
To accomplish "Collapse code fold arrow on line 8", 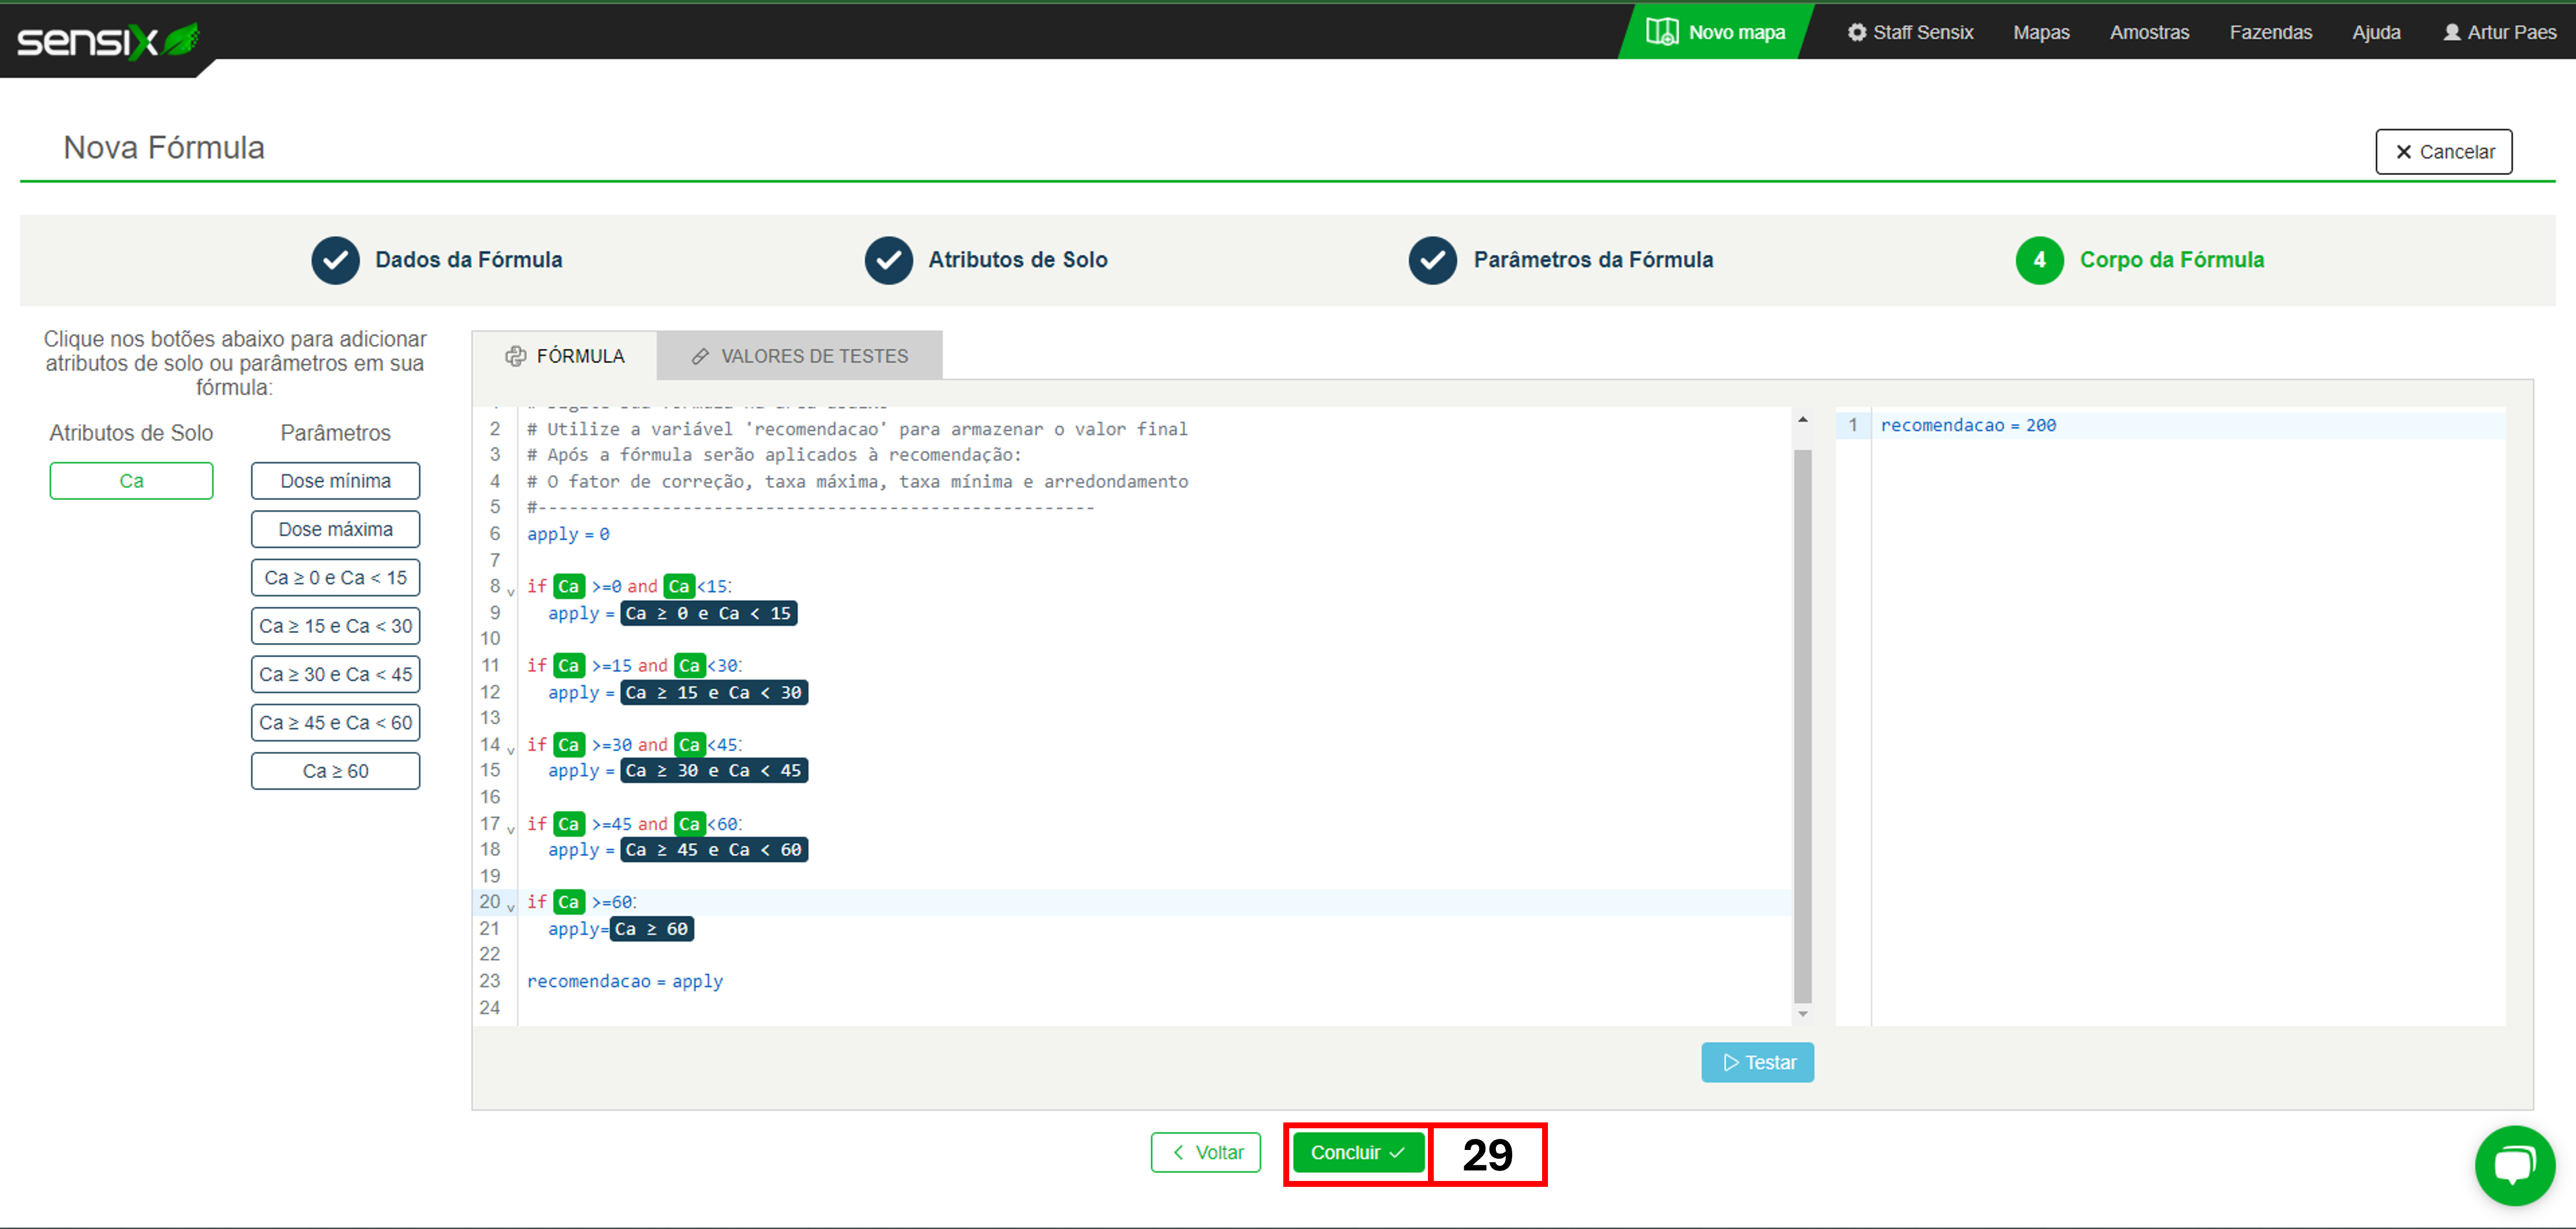I will (511, 592).
